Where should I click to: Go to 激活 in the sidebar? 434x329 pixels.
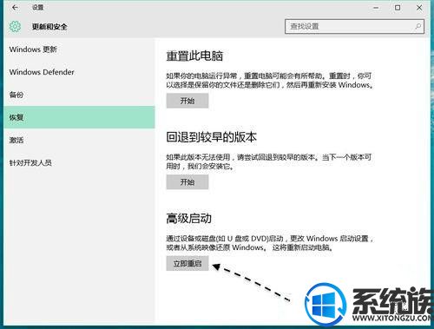pos(79,140)
